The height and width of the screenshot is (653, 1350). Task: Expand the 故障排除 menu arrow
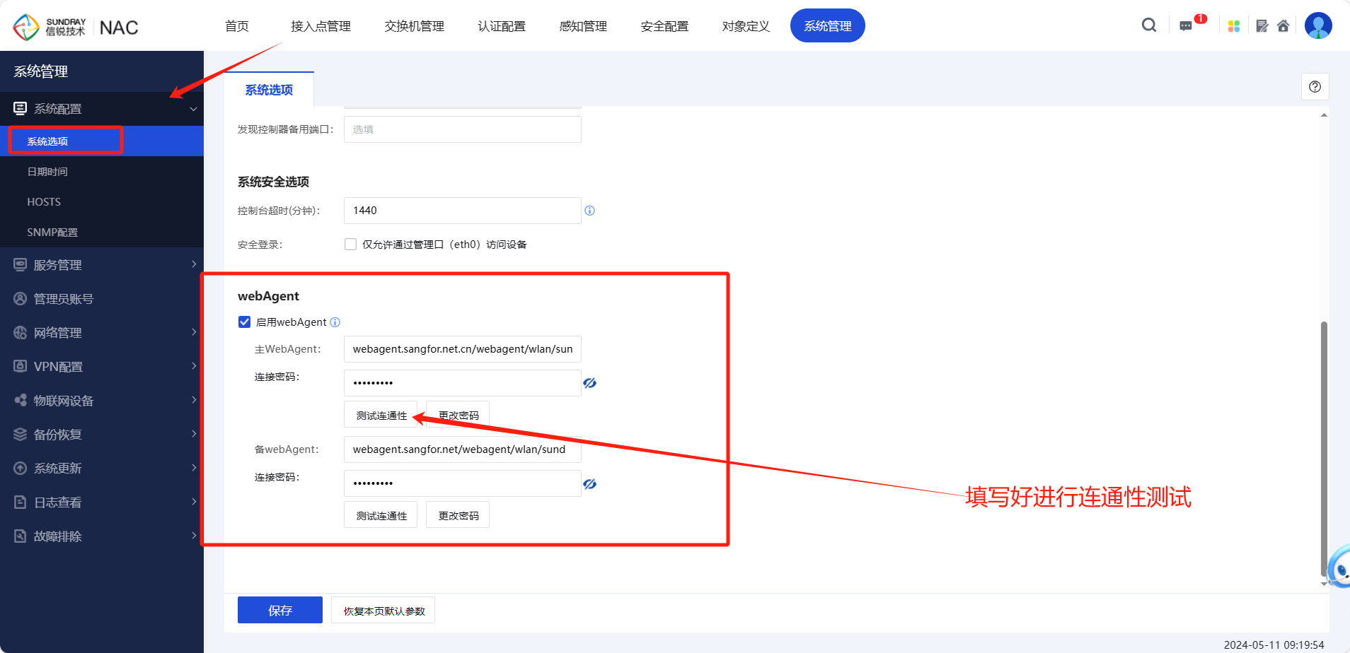pyautogui.click(x=194, y=535)
